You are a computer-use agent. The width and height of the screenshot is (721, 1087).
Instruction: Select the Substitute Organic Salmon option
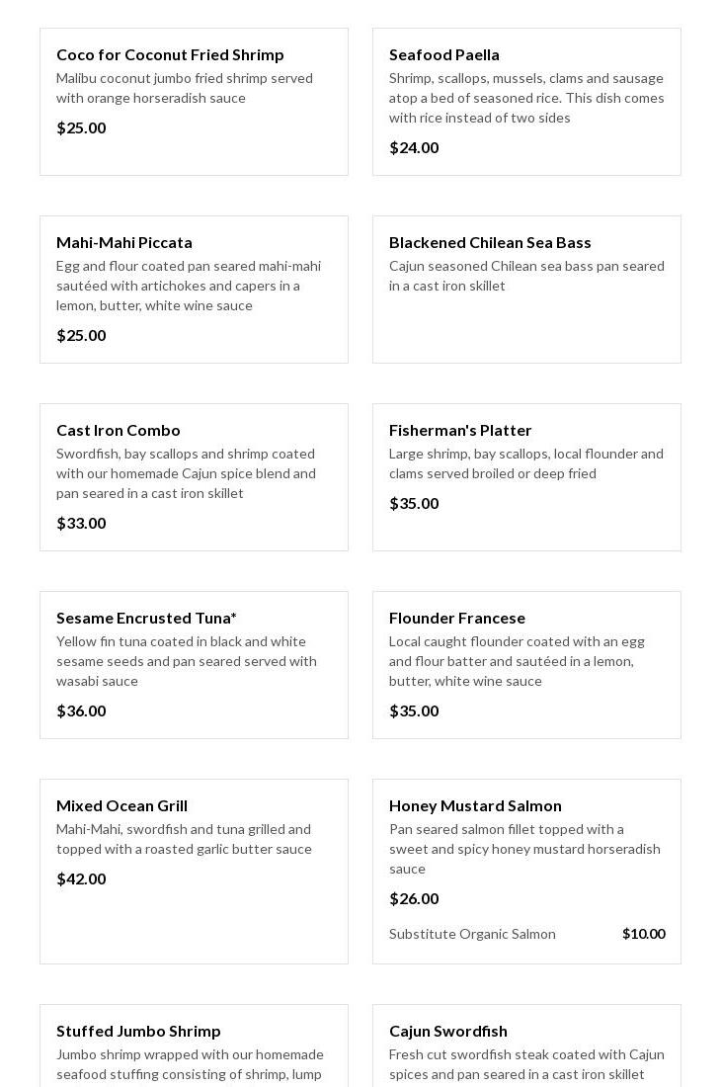click(x=472, y=934)
